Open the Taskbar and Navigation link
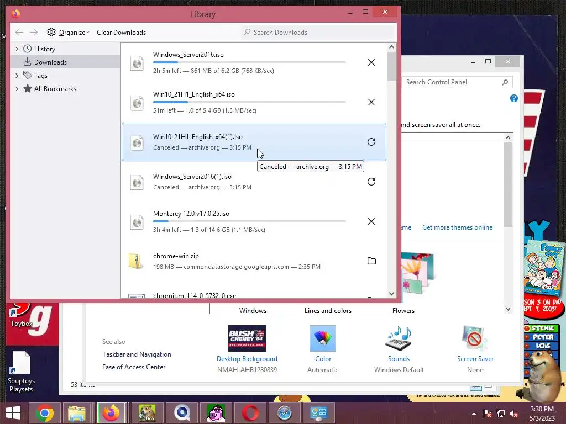The width and height of the screenshot is (566, 424). [137, 354]
